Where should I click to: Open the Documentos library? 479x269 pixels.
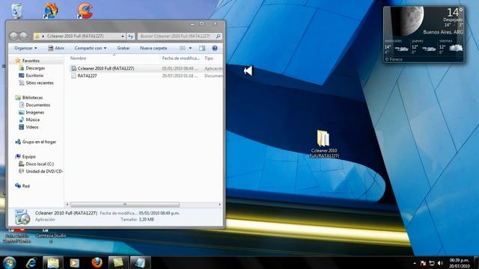37,105
